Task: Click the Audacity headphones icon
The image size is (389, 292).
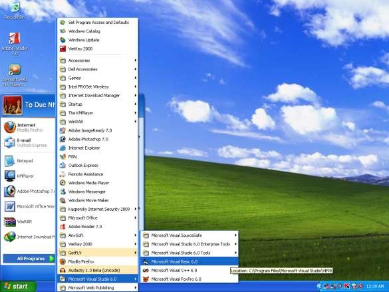Action: tap(63, 270)
